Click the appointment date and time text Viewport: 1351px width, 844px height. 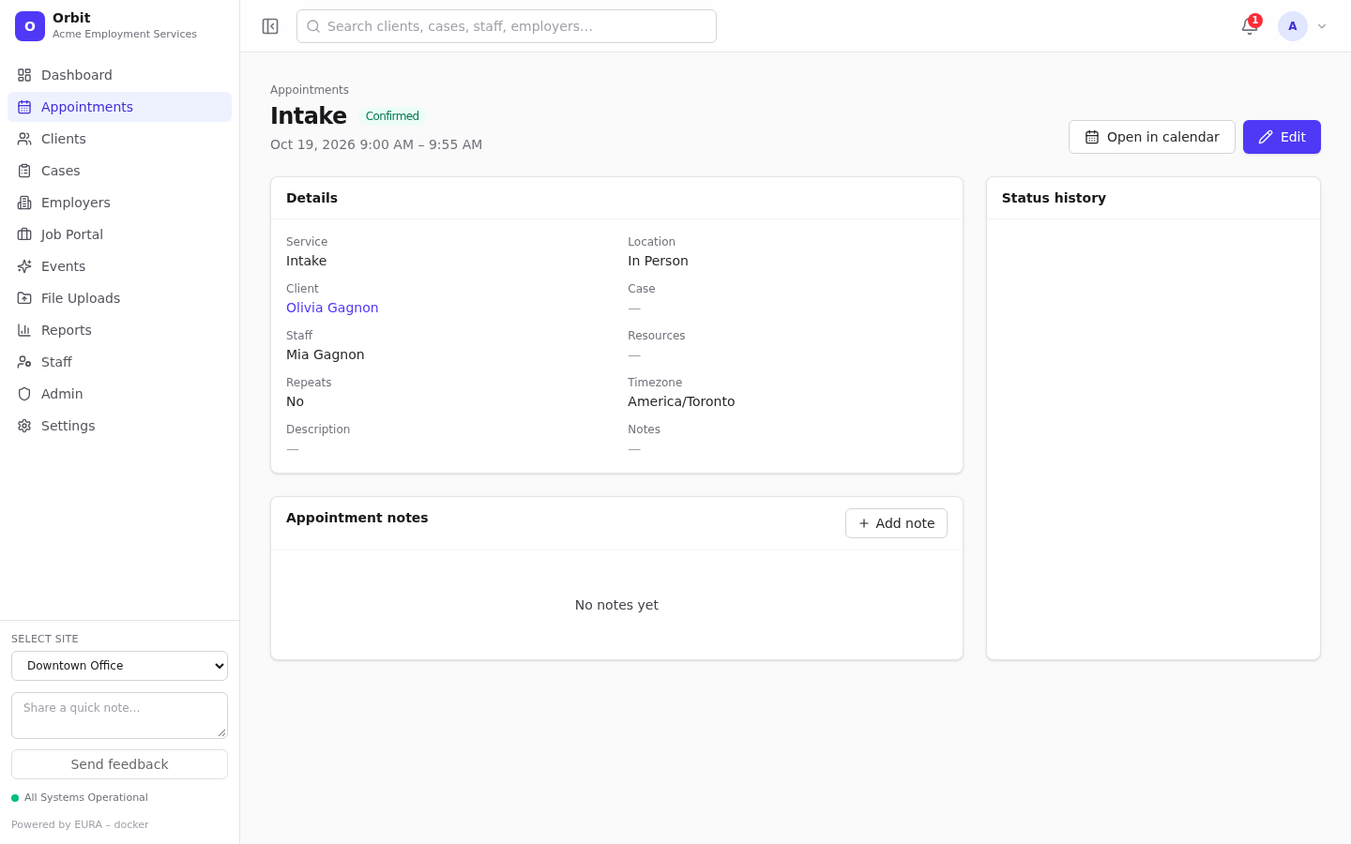pyautogui.click(x=376, y=144)
